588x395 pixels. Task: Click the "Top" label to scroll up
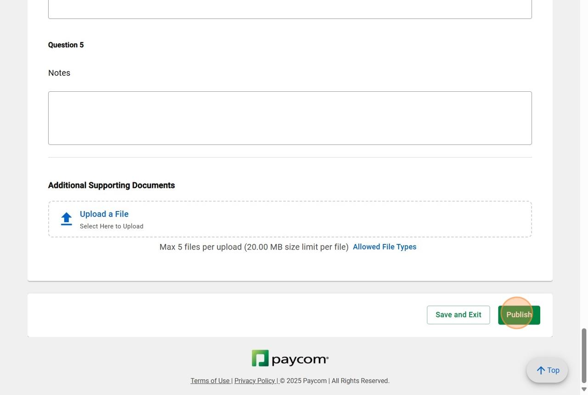coord(553,370)
